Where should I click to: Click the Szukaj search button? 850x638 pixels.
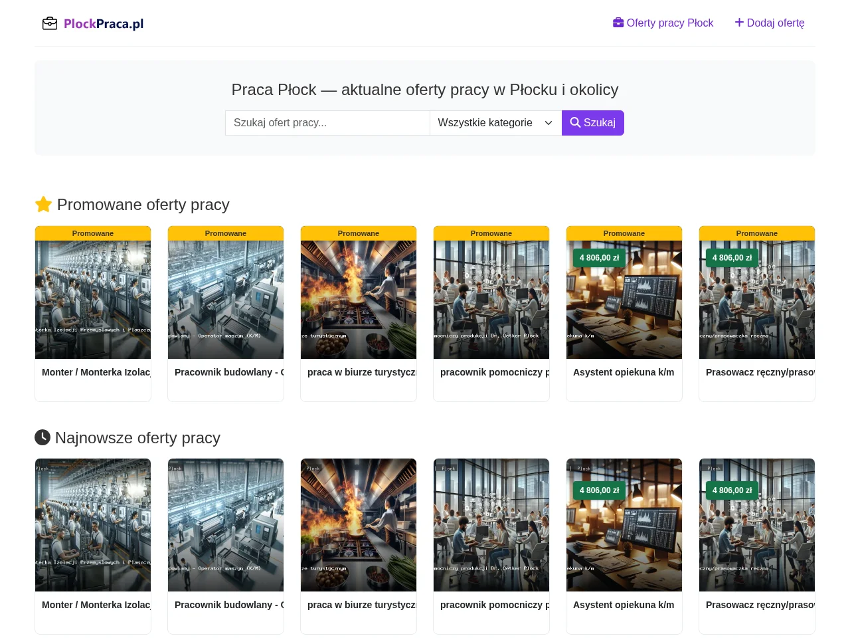pos(593,123)
